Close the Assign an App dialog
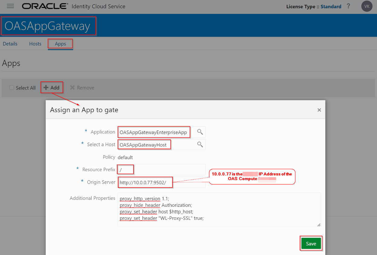This screenshot has width=377, height=255. pos(319,110)
